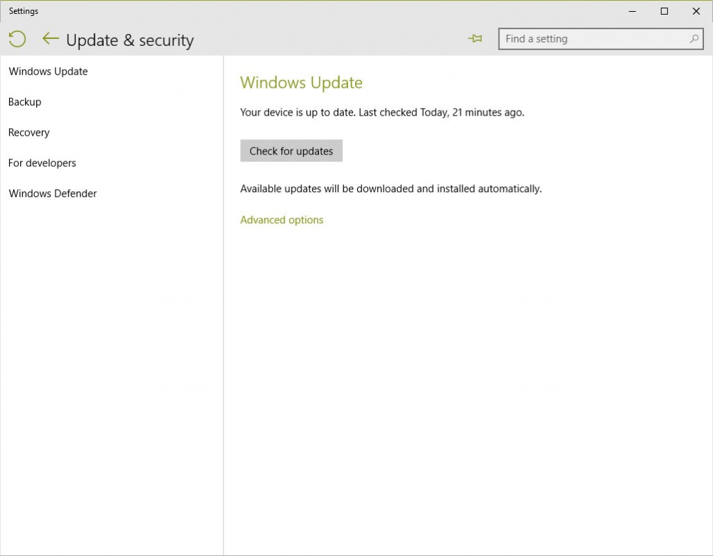Close the Settings window
Screen dimensions: 713x556
(696, 11)
